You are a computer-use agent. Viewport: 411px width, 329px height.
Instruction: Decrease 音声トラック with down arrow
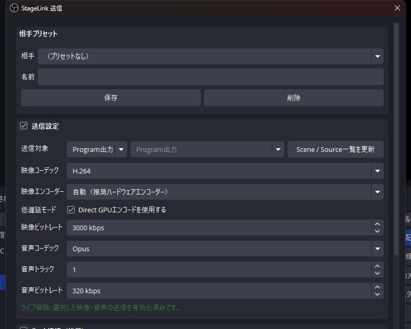click(377, 273)
